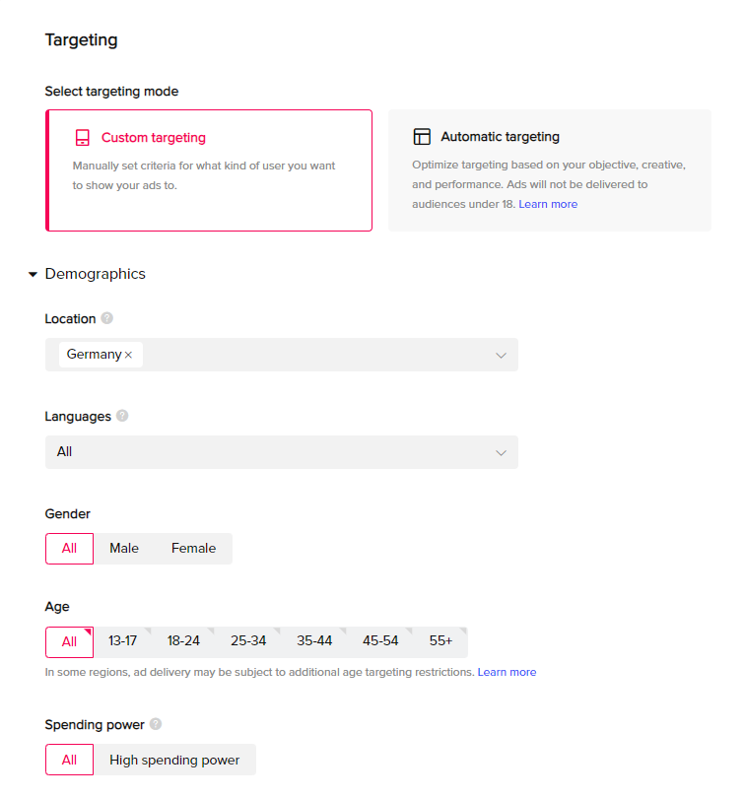The image size is (744, 798).
Task: Select Female gender option
Action: (193, 548)
